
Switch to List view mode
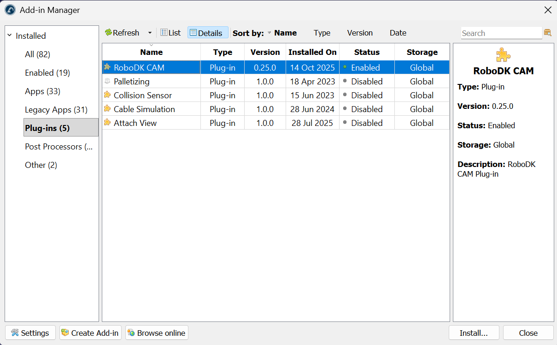click(x=170, y=33)
